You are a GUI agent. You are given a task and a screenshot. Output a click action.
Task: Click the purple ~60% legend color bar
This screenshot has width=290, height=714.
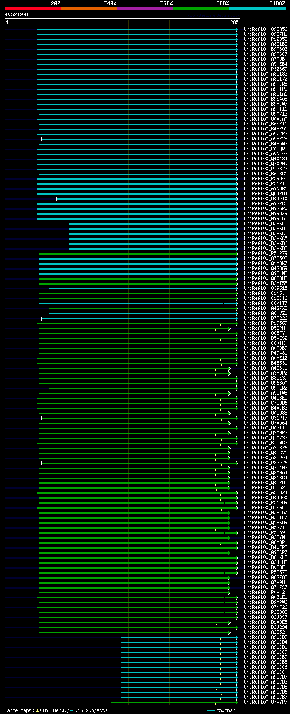click(x=145, y=8)
